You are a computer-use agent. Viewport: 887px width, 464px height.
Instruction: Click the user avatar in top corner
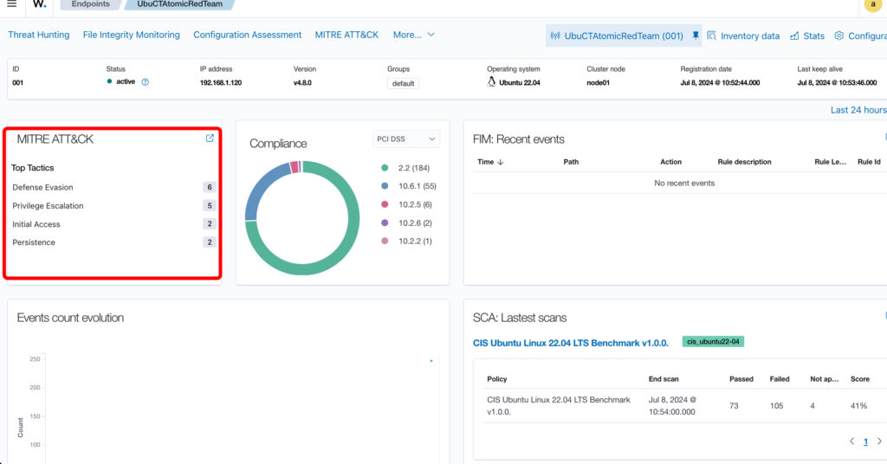[872, 4]
